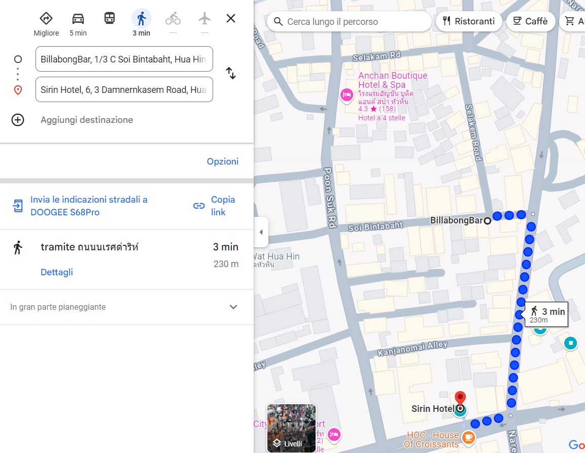Expand 'In gran parte pianeggiante' elevation details
Viewport: 585px width, 453px height.
point(233,307)
